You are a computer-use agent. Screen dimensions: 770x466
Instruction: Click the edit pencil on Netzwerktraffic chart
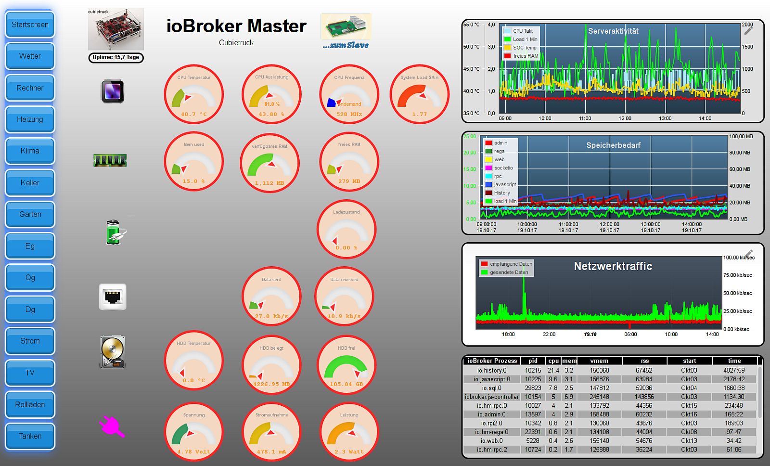click(x=748, y=253)
